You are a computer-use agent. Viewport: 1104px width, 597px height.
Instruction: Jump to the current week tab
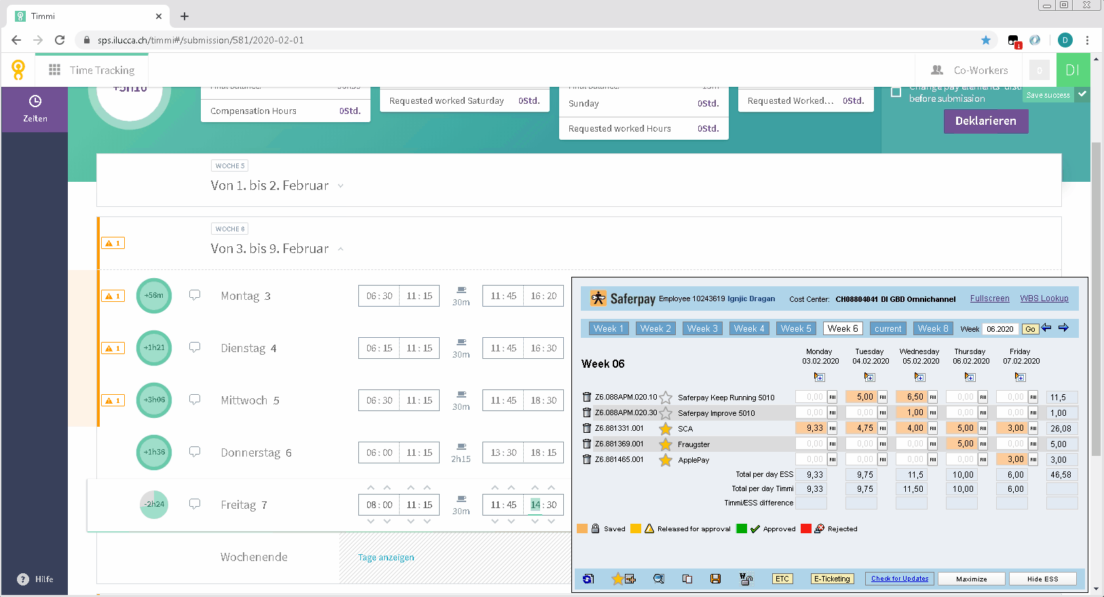click(888, 328)
